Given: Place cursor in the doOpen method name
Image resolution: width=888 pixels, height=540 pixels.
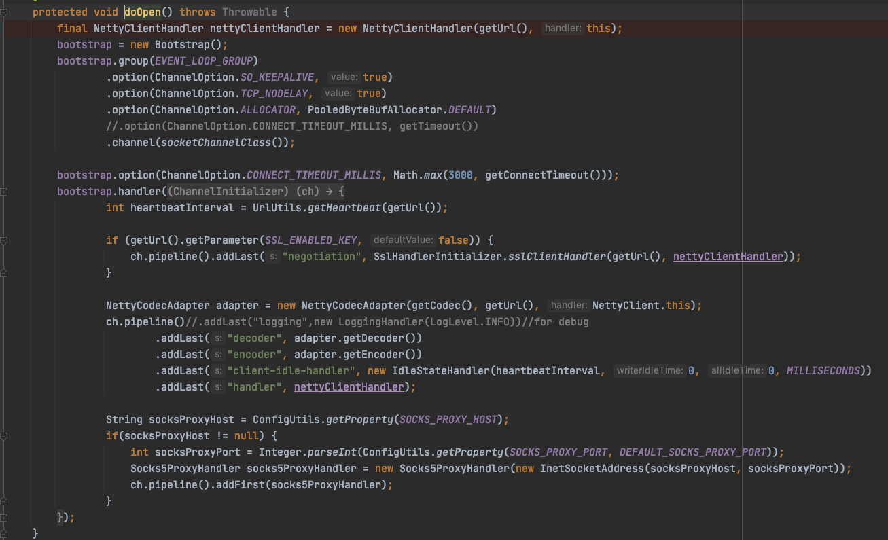Looking at the screenshot, I should click(141, 12).
